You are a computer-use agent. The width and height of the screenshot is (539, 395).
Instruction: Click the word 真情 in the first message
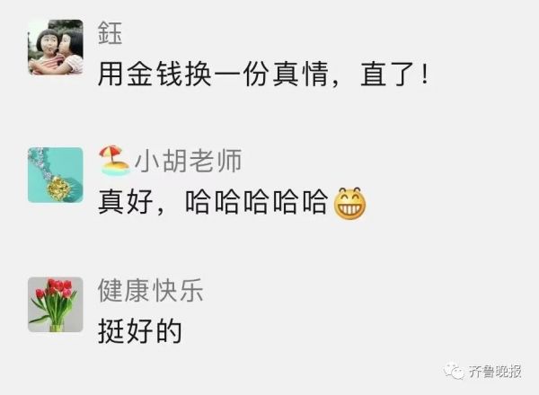301,74
